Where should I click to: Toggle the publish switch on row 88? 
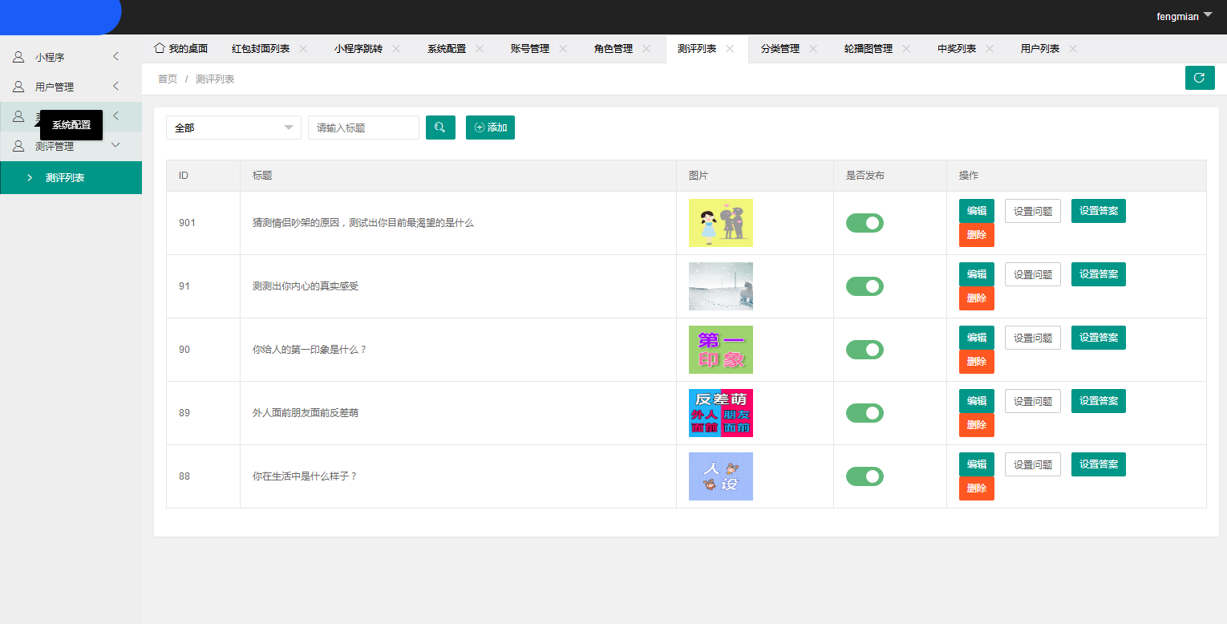[x=865, y=476]
